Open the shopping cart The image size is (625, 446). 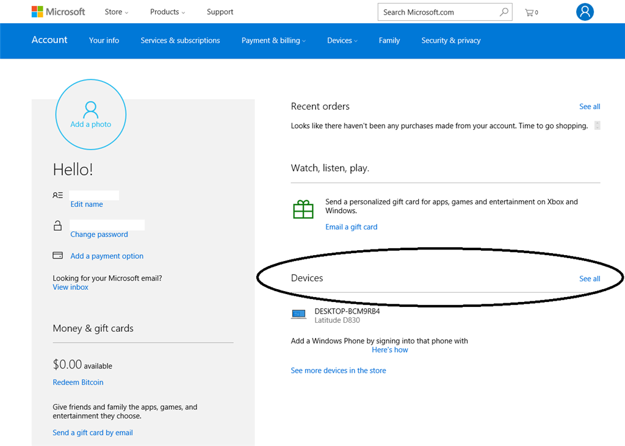pos(532,12)
